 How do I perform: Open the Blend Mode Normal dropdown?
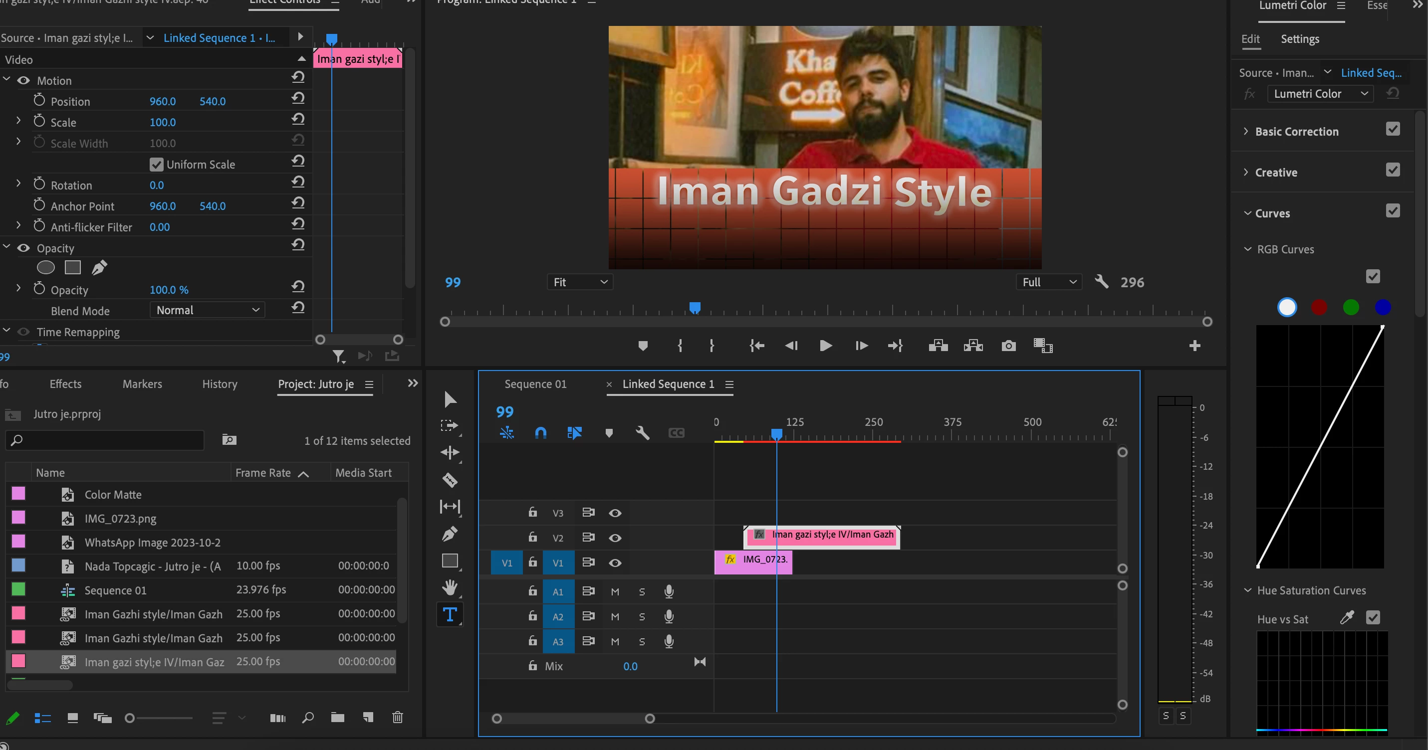coord(208,310)
